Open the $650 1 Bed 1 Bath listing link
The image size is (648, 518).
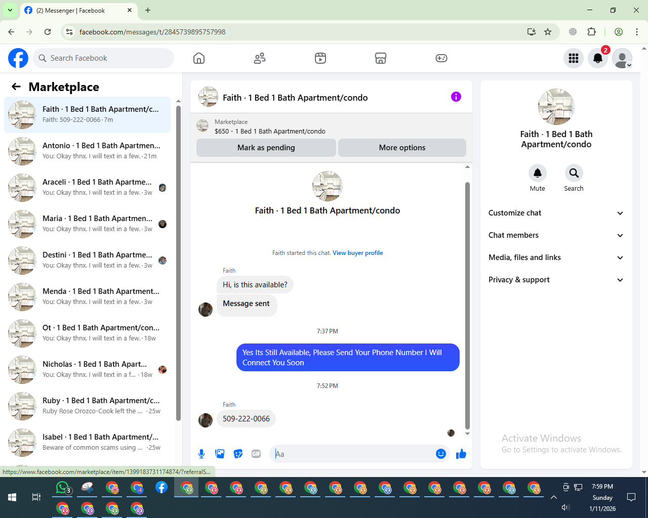pos(270,132)
